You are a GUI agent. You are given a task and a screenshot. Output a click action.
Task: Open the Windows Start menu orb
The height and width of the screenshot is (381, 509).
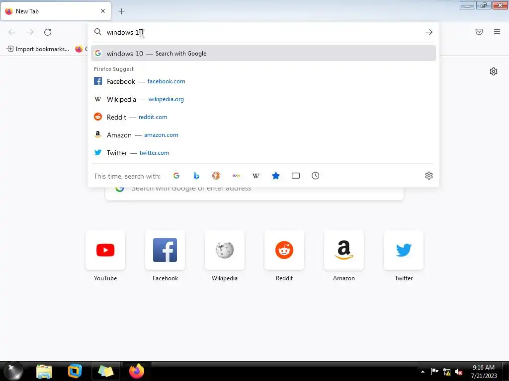(13, 371)
